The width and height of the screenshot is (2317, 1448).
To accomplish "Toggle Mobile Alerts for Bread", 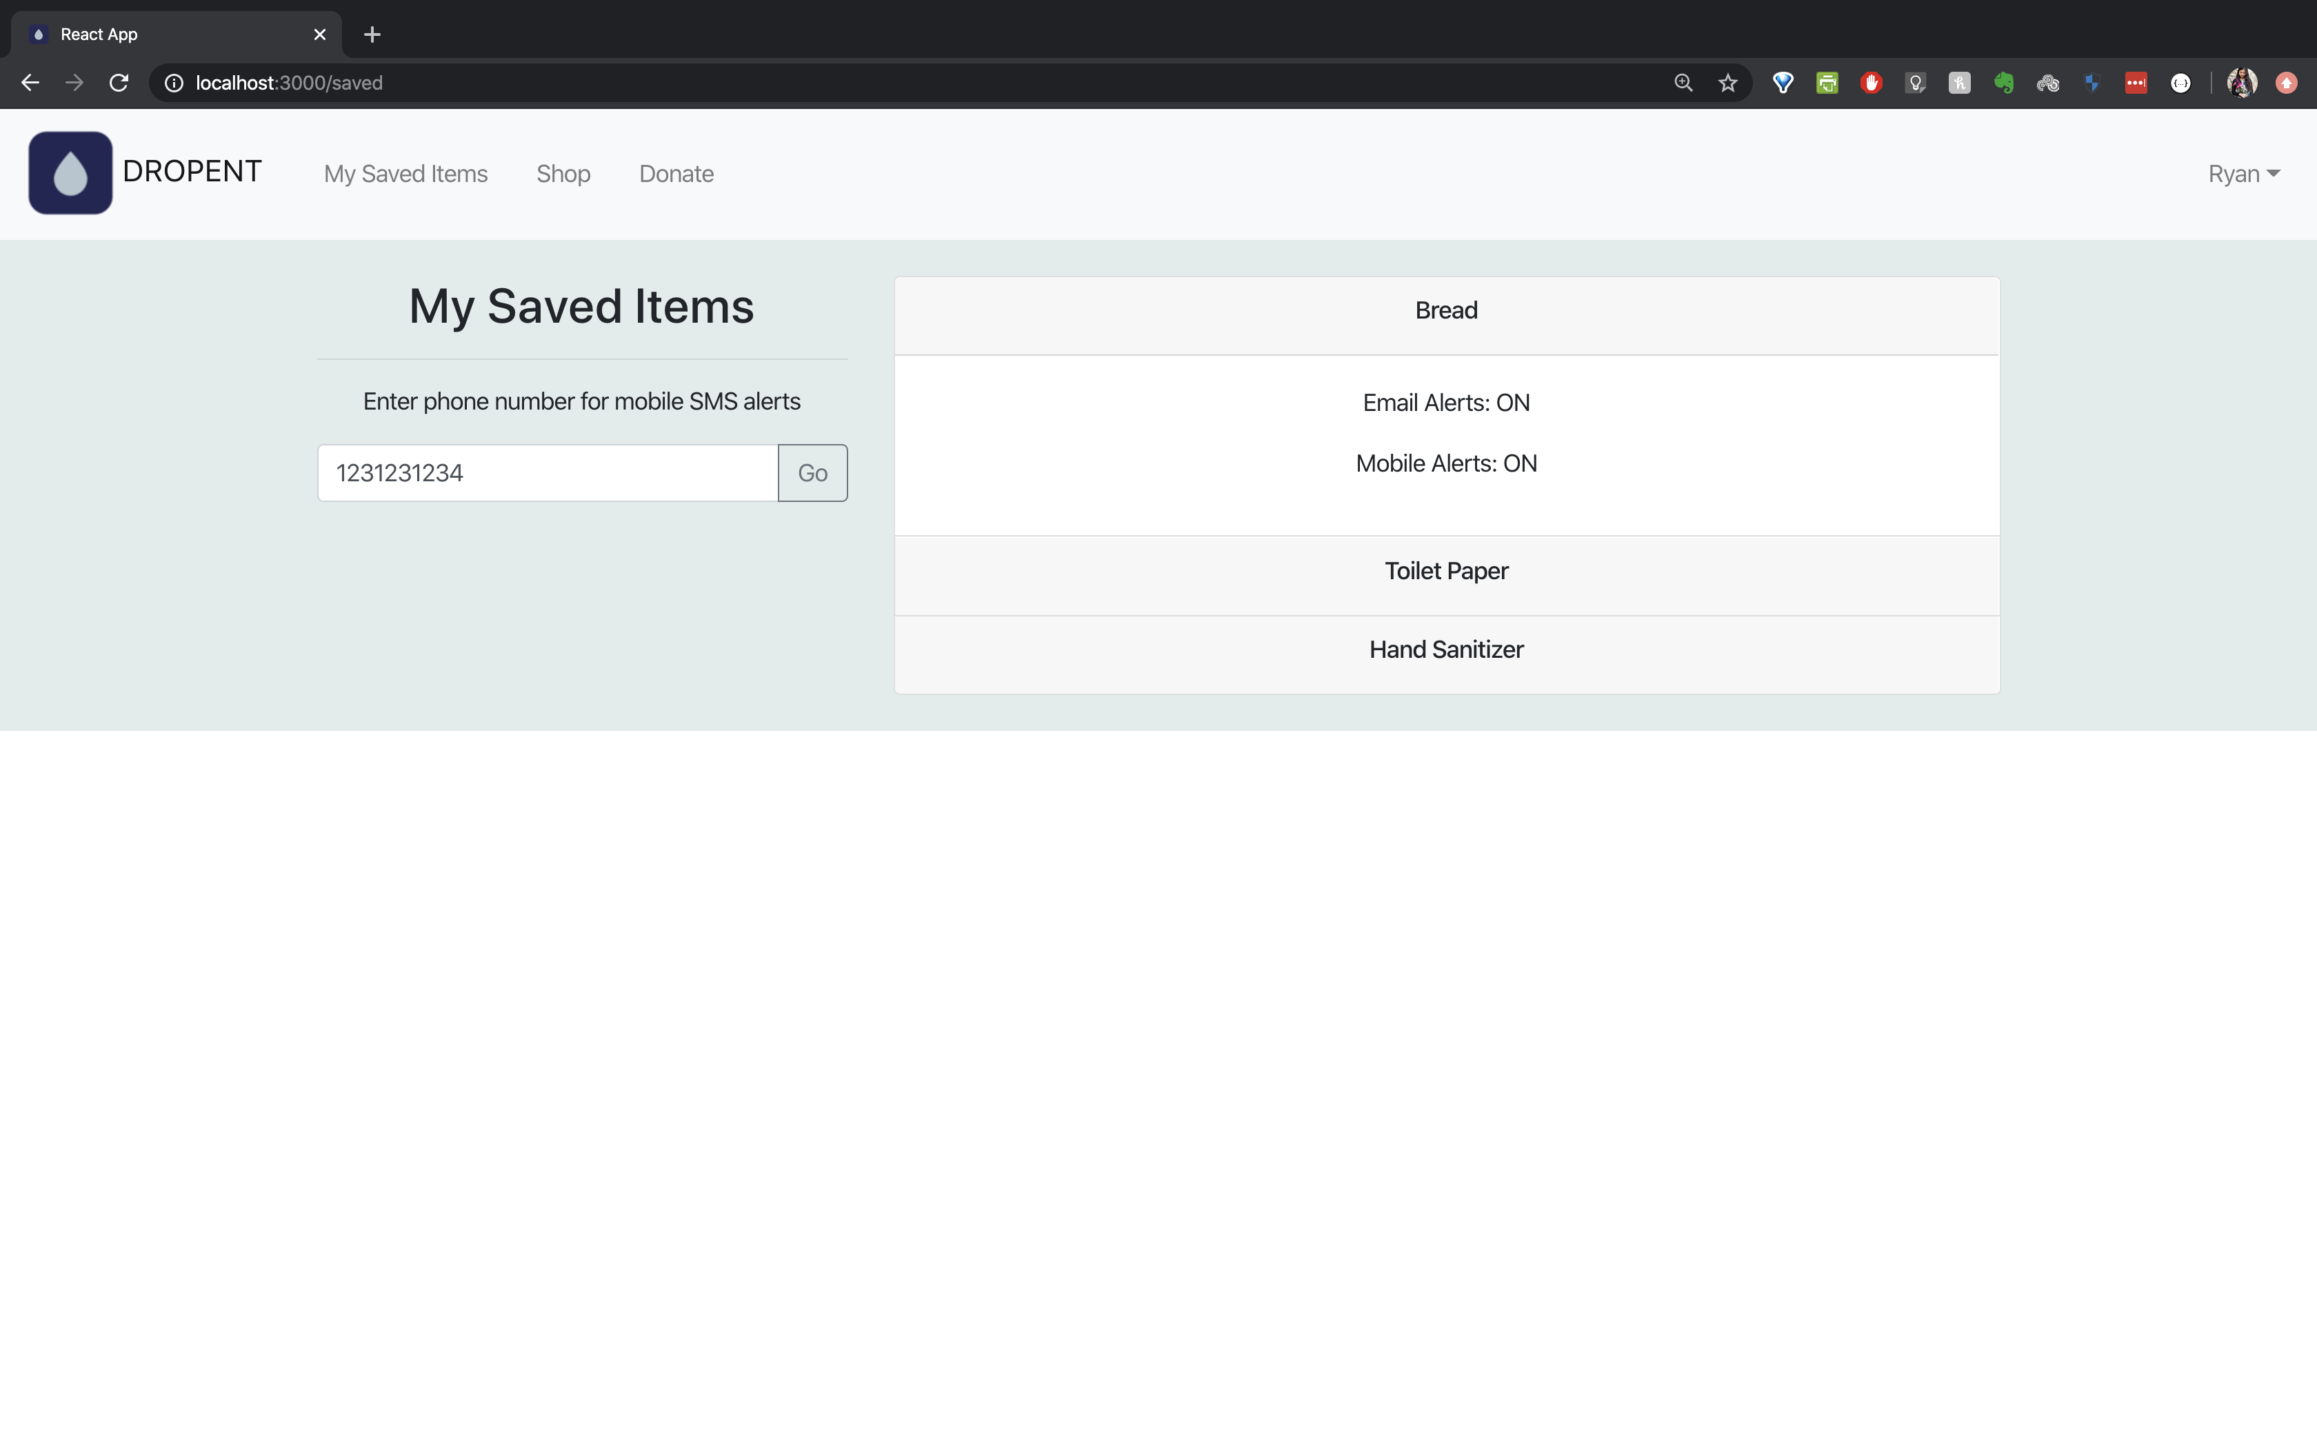I will point(1446,463).
